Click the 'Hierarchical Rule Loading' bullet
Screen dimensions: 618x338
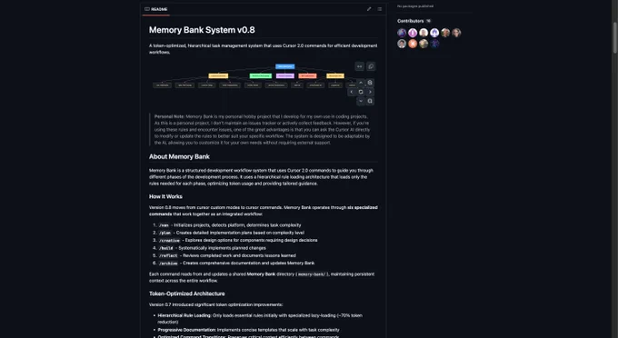click(x=260, y=319)
